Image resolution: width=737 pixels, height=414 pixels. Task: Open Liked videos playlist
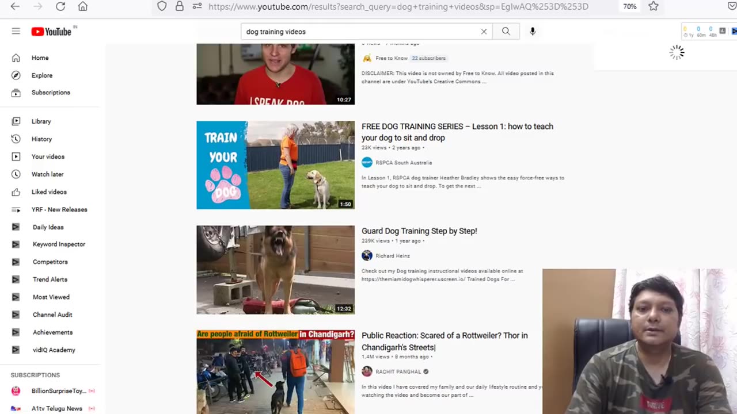pos(49,192)
